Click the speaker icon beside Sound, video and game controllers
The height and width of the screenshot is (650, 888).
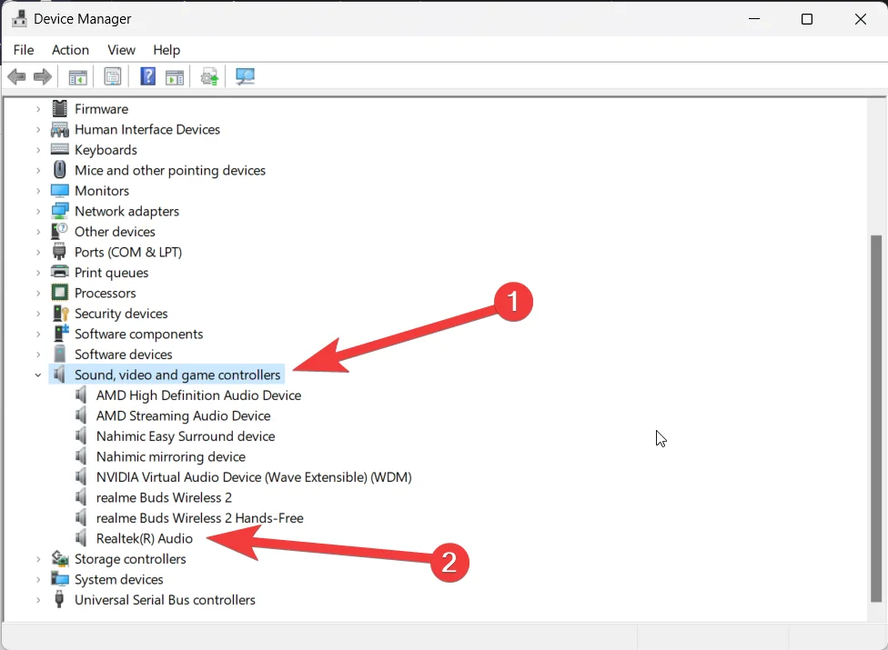click(x=59, y=375)
